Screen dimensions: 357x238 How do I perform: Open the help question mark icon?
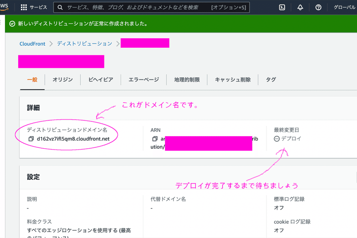[318, 7]
